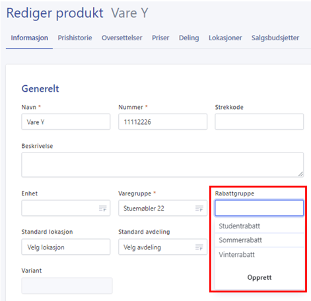Click the Navn field containing Vare Y
311x301 pixels.
tap(66, 121)
